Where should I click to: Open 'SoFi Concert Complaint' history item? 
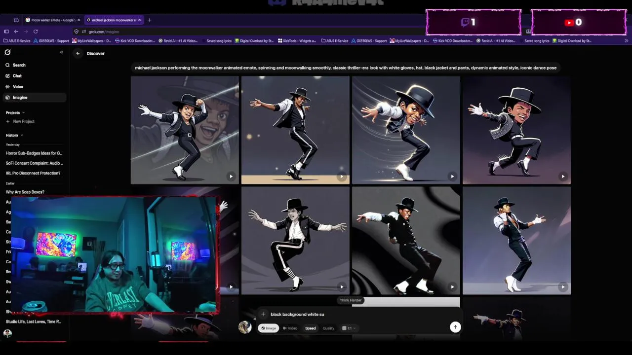[x=34, y=163]
